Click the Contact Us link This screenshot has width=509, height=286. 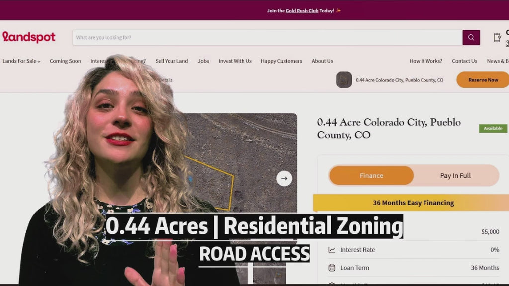click(465, 61)
